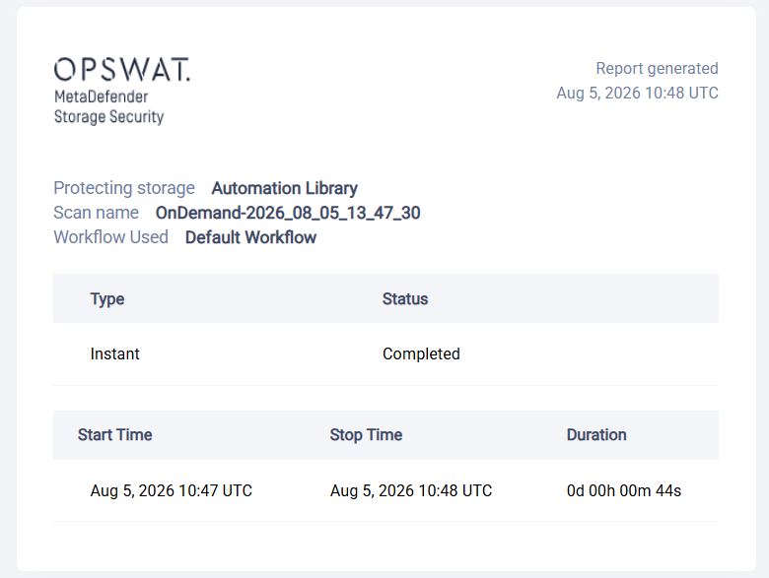Click the OPSWAT logo
769x578 pixels.
(122, 70)
